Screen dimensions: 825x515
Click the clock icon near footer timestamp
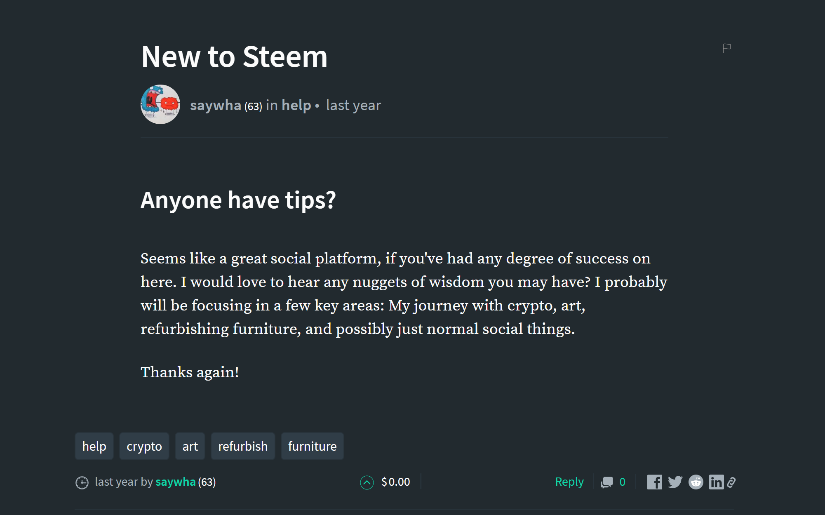pyautogui.click(x=82, y=482)
